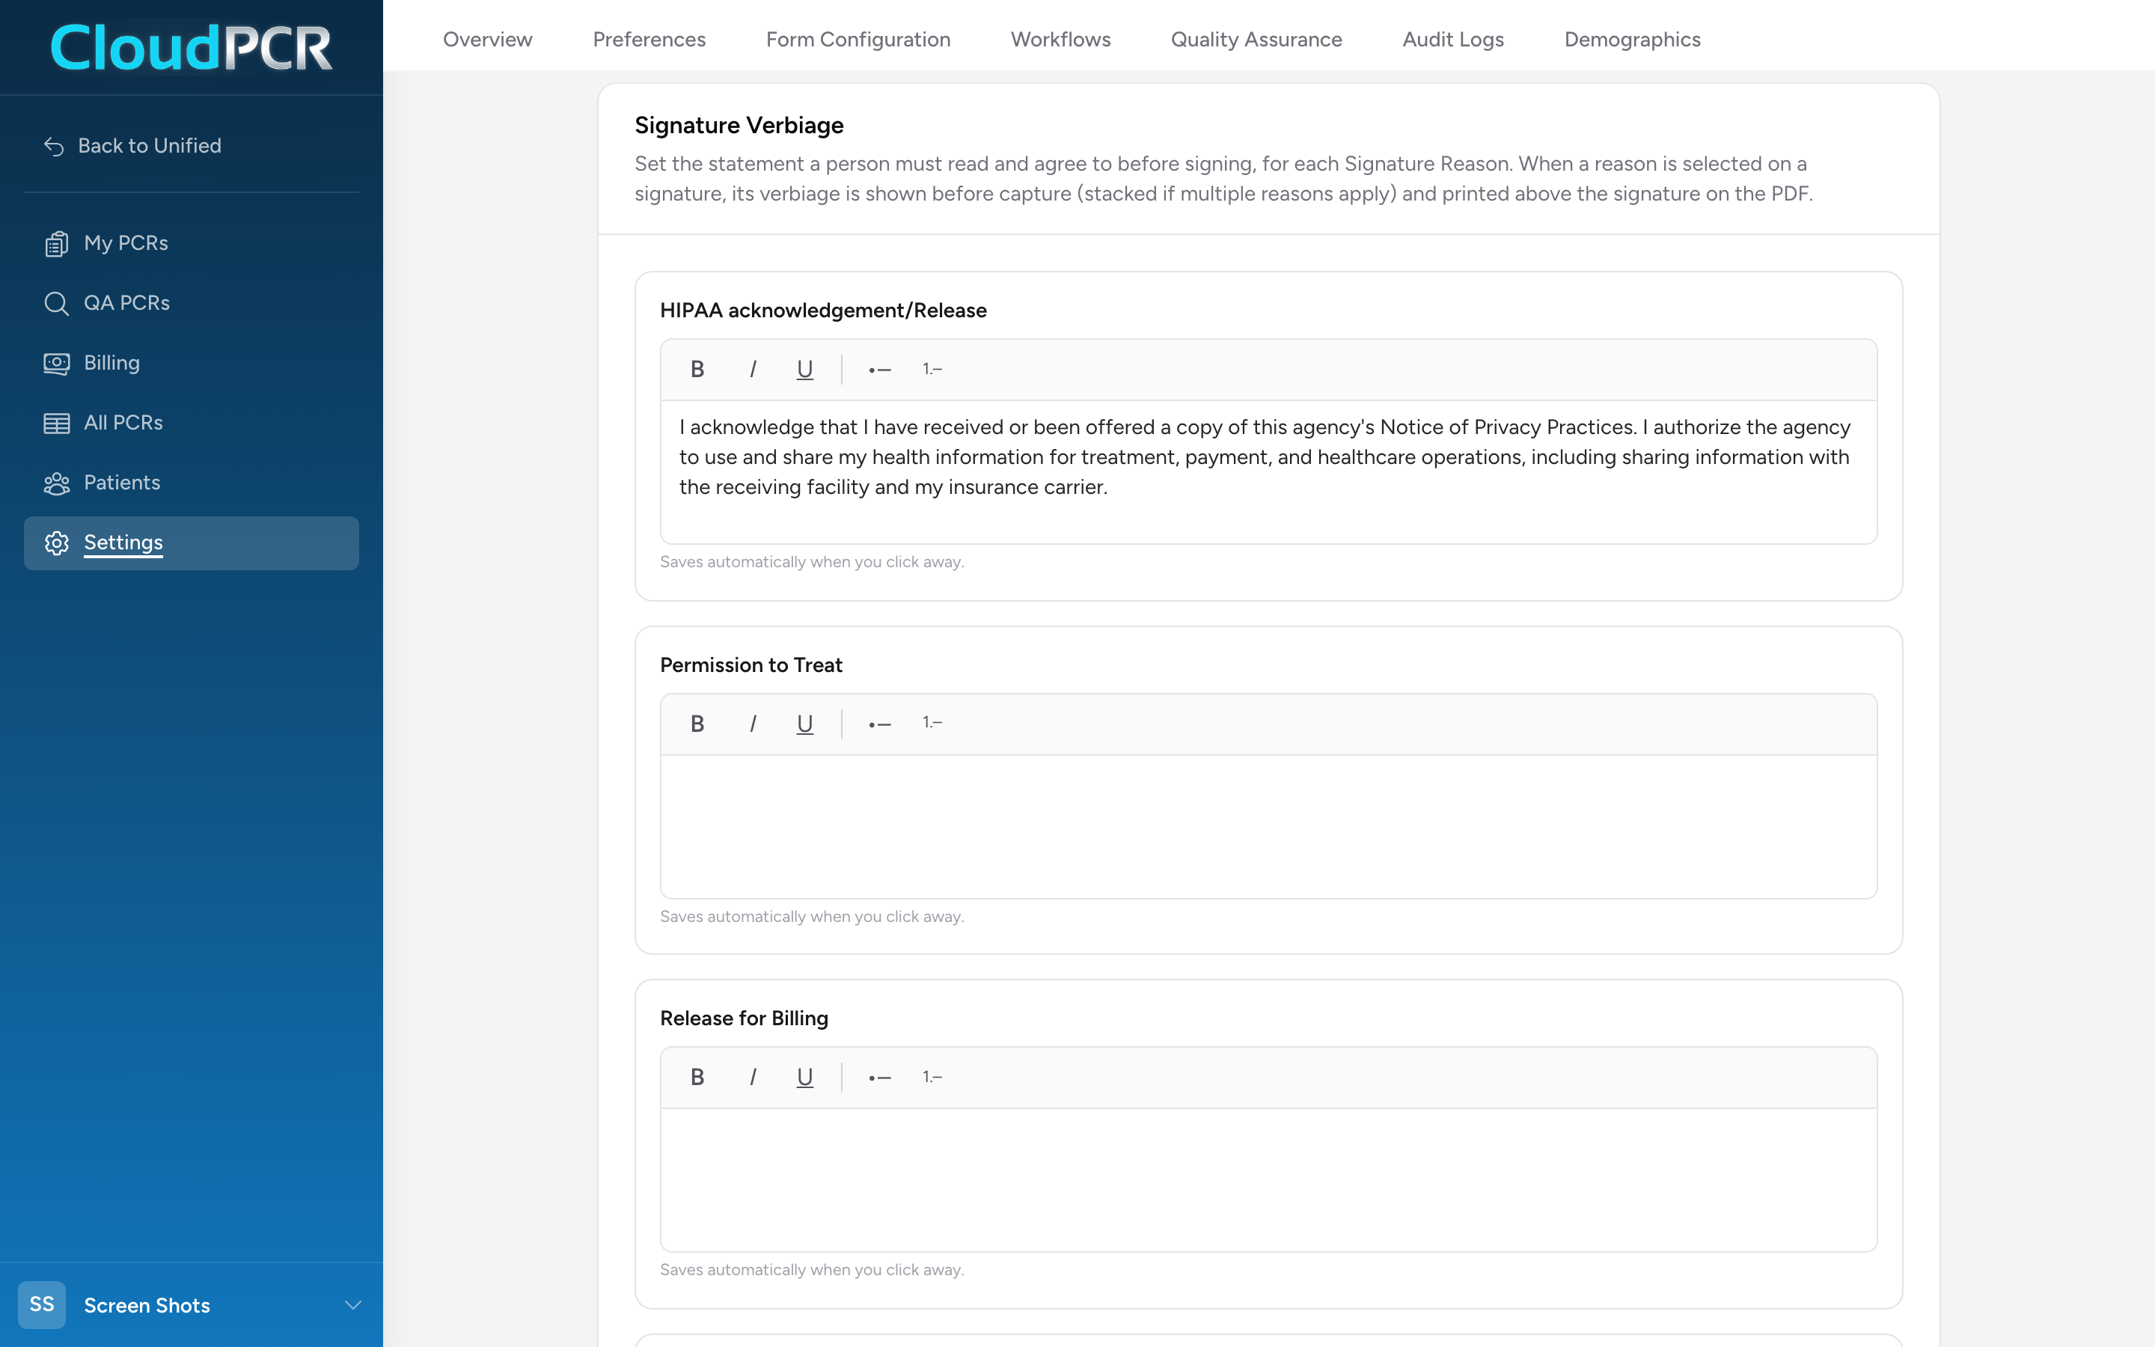Open Patients in the sidebar
Image resolution: width=2155 pixels, height=1347 pixels.
click(192, 483)
